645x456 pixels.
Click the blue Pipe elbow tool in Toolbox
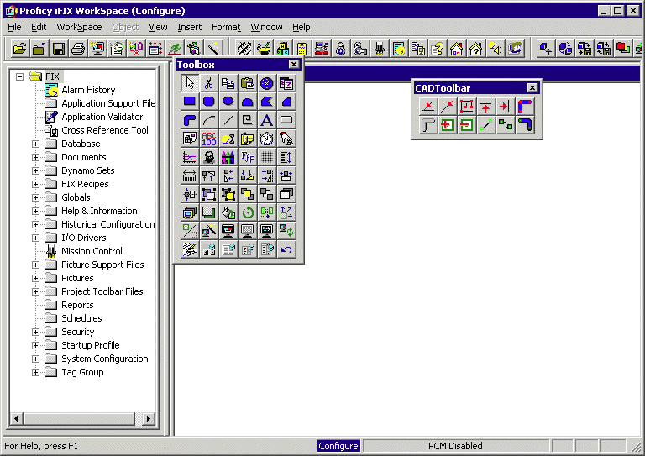click(190, 120)
